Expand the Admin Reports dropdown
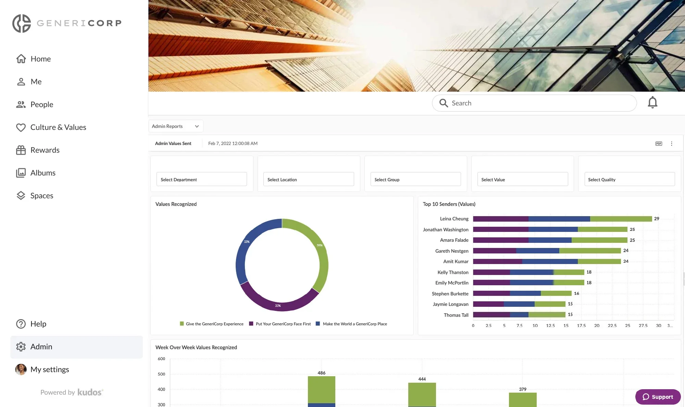The height and width of the screenshot is (407, 685). point(176,126)
